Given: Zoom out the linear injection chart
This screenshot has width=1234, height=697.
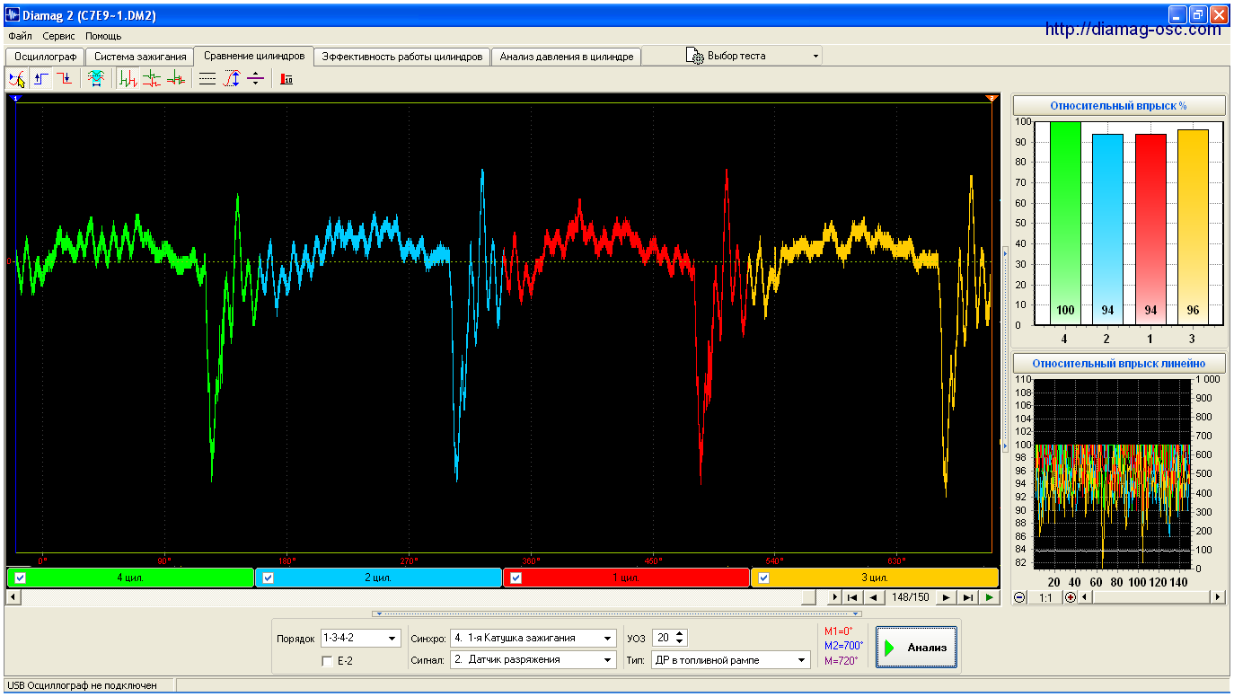Looking at the screenshot, I should tap(1020, 597).
